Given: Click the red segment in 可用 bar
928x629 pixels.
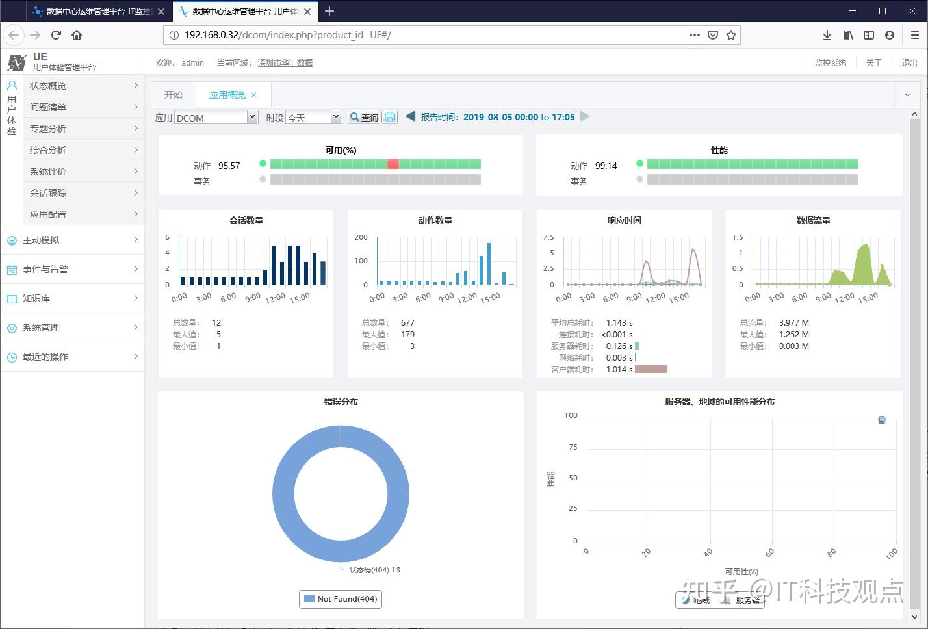Looking at the screenshot, I should pos(393,164).
